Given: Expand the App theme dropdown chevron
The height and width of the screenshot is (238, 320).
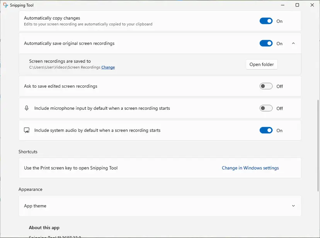Looking at the screenshot, I should (293, 206).
